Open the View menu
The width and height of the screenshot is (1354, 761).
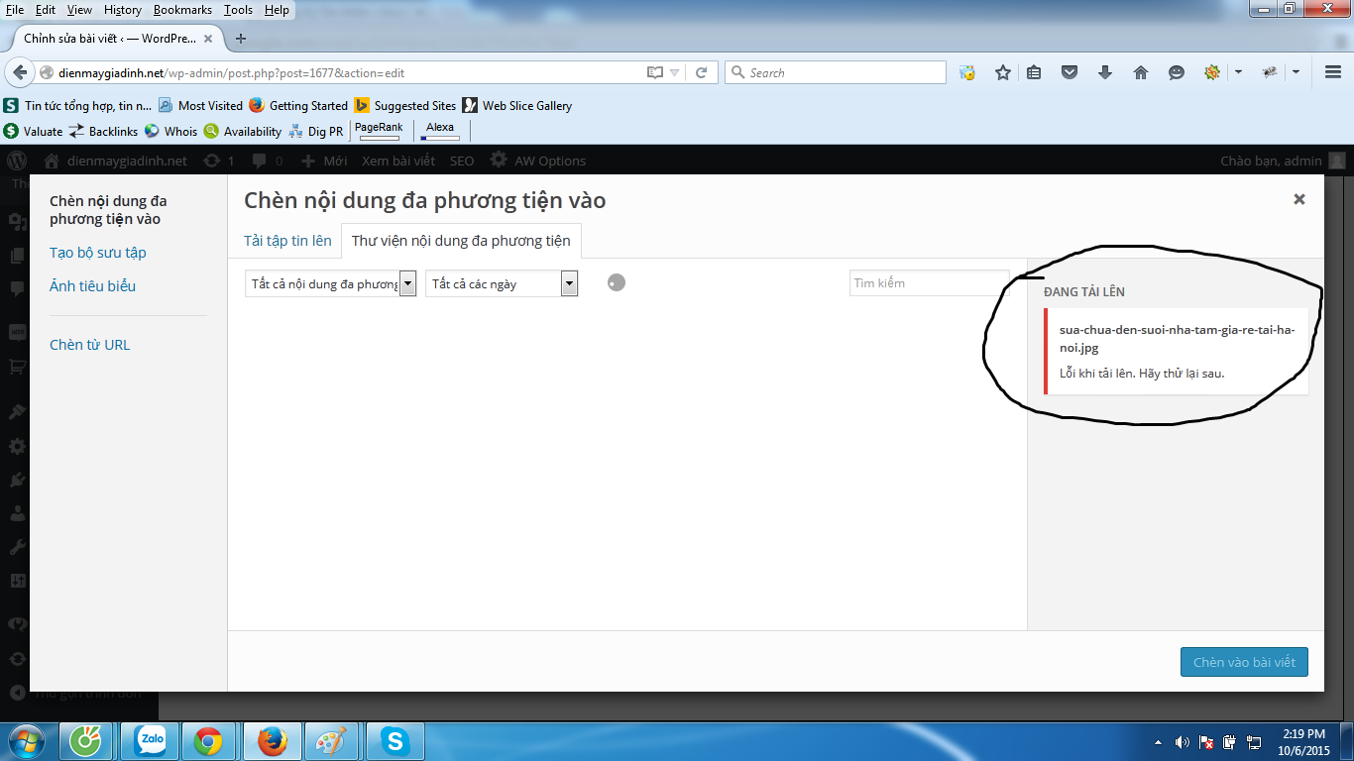[79, 9]
